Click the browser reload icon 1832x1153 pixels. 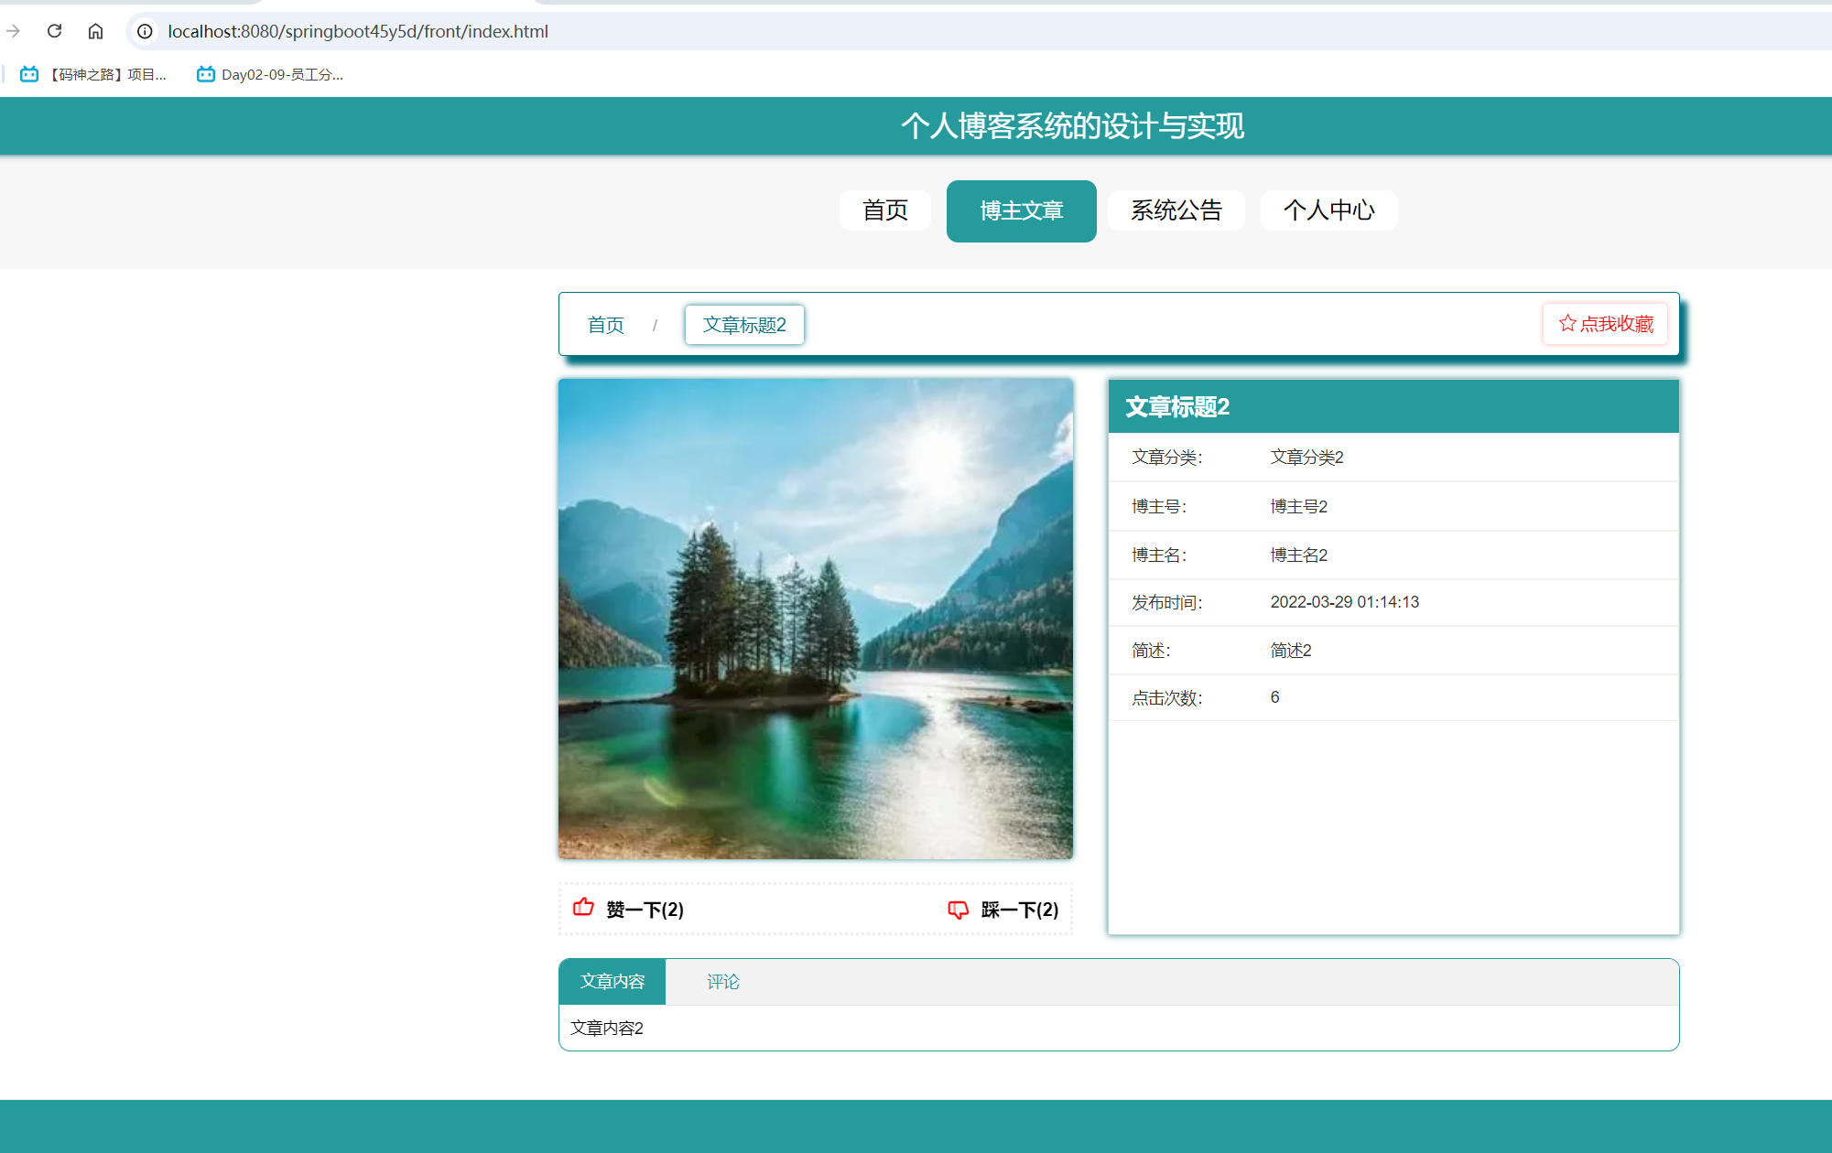55,31
